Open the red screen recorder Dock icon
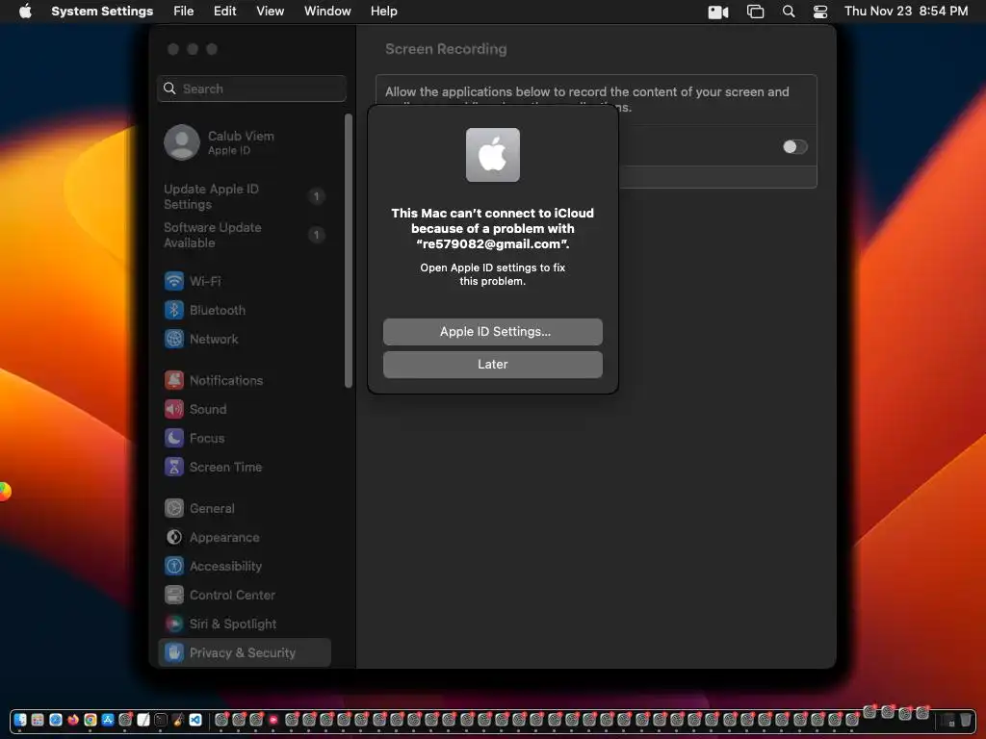 (x=273, y=720)
